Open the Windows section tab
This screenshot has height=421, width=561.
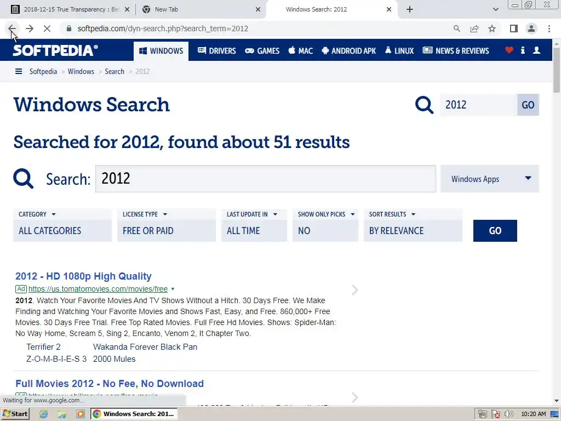coord(161,51)
